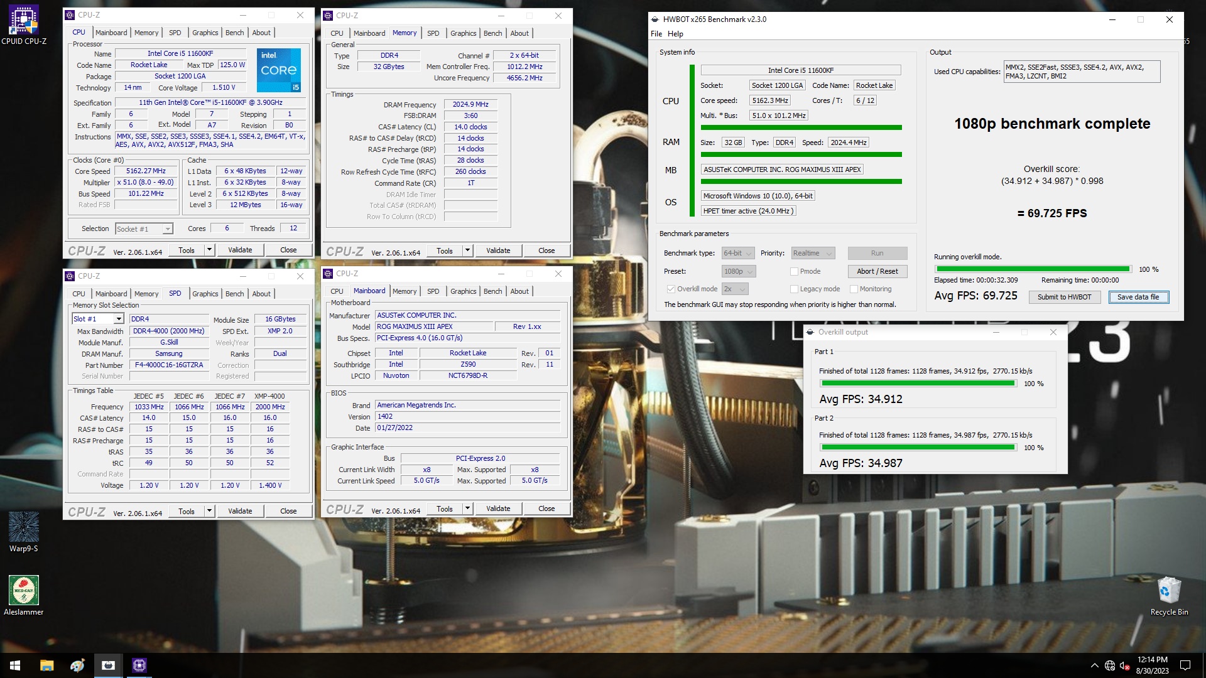Image resolution: width=1206 pixels, height=678 pixels.
Task: Click the Core Speed 5162.27 MHz field
Action: [146, 171]
